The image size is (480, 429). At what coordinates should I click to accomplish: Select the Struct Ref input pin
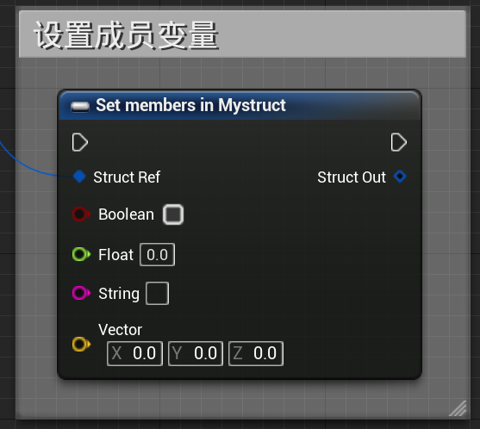(79, 177)
